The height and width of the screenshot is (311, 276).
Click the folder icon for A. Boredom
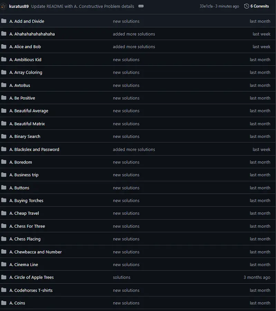coord(4,162)
